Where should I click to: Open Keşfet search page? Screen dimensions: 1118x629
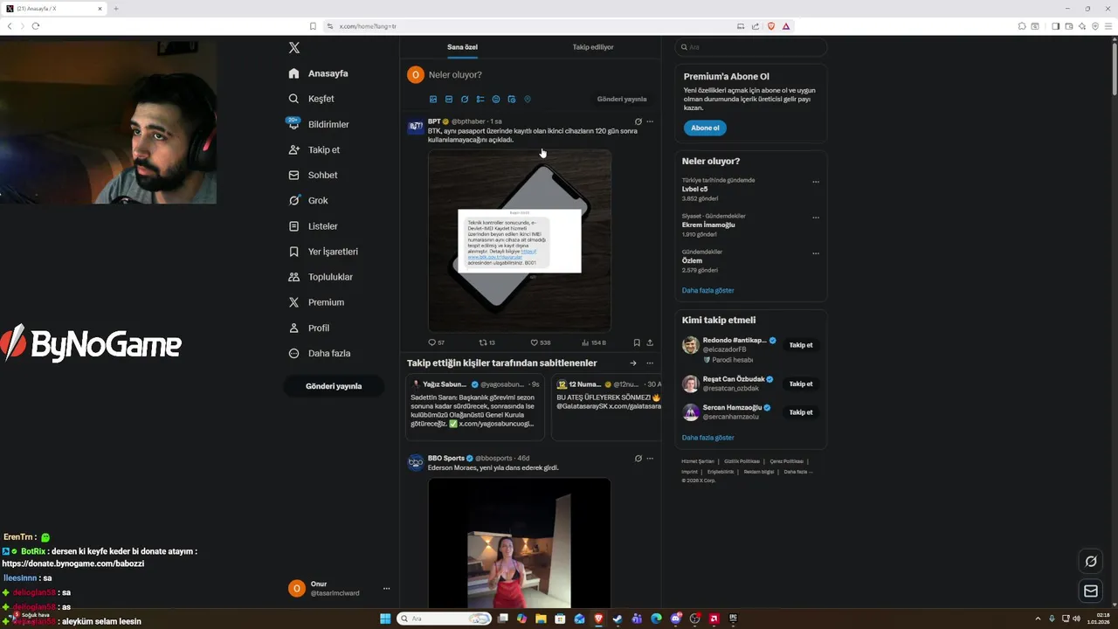coord(312,99)
